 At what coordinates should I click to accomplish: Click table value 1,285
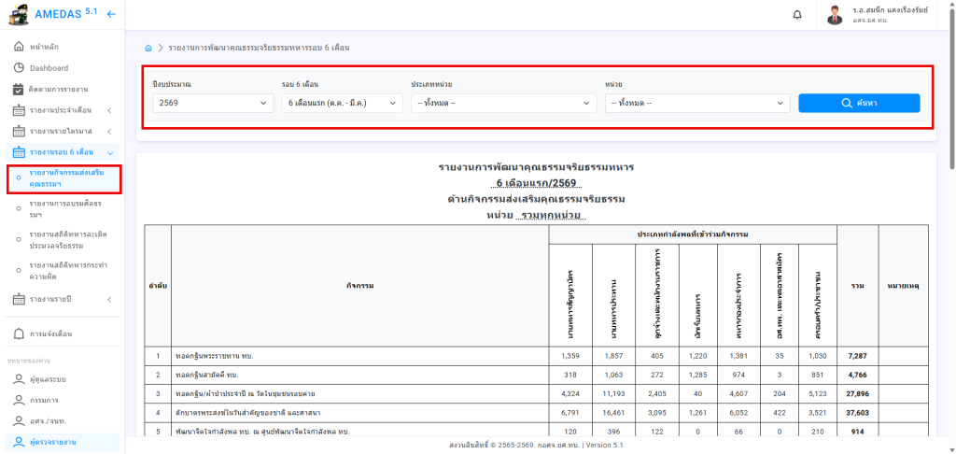click(697, 374)
